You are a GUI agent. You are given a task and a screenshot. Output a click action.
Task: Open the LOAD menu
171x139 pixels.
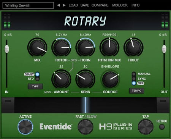pos(73,5)
